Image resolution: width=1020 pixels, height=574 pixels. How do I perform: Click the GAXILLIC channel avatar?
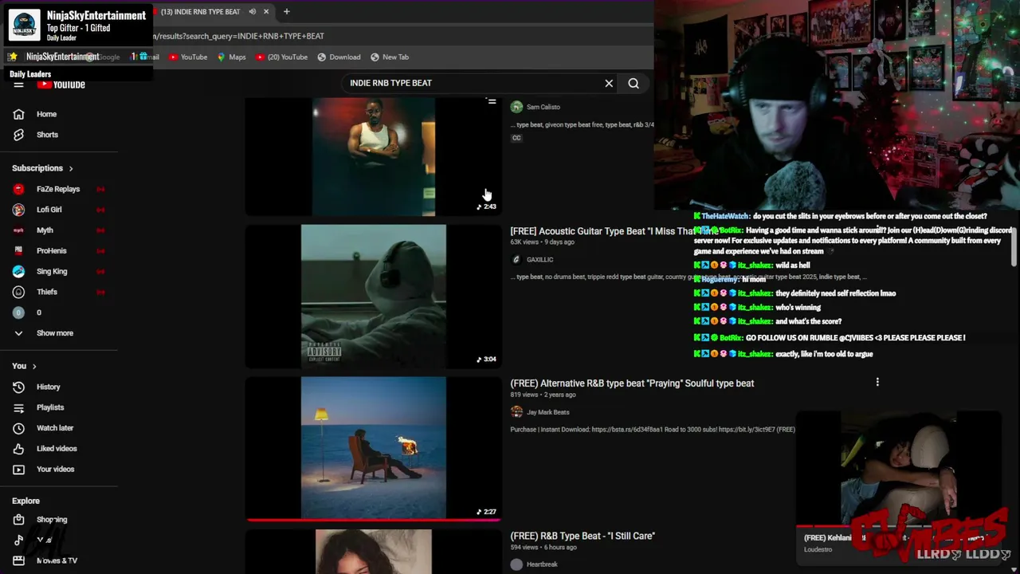[x=516, y=259]
